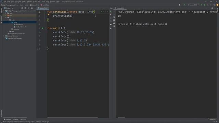Click orange avatar icon top right
The image size is (219, 123).
click(x=217, y=5)
